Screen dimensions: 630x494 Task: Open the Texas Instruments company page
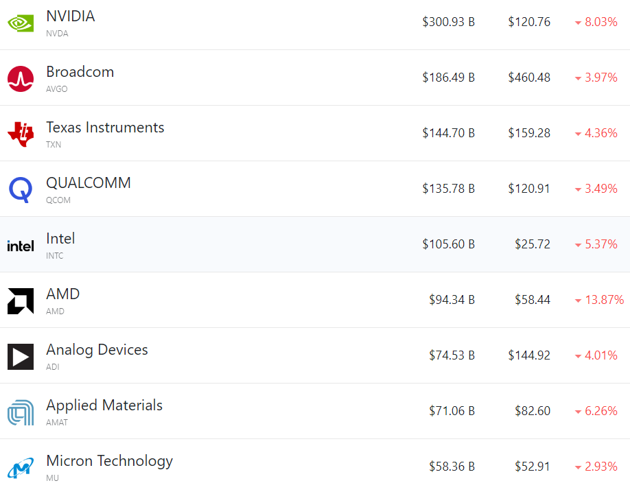click(105, 128)
